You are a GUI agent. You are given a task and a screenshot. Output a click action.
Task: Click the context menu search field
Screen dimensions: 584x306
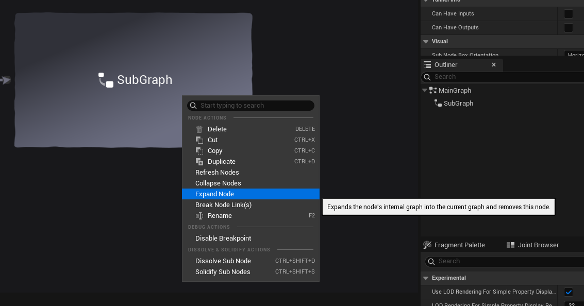point(255,106)
